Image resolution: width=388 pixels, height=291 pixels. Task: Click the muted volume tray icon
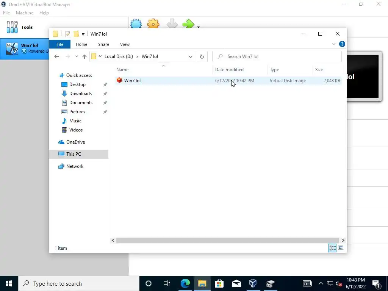pos(339,283)
